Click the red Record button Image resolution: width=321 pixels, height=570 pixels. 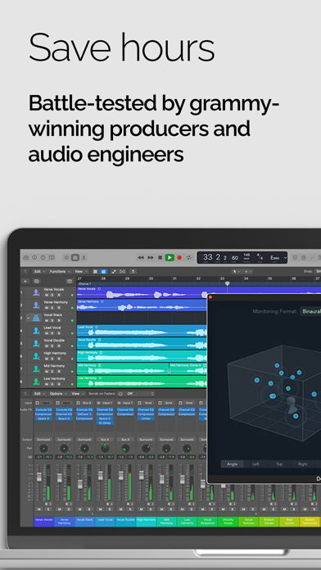[179, 257]
